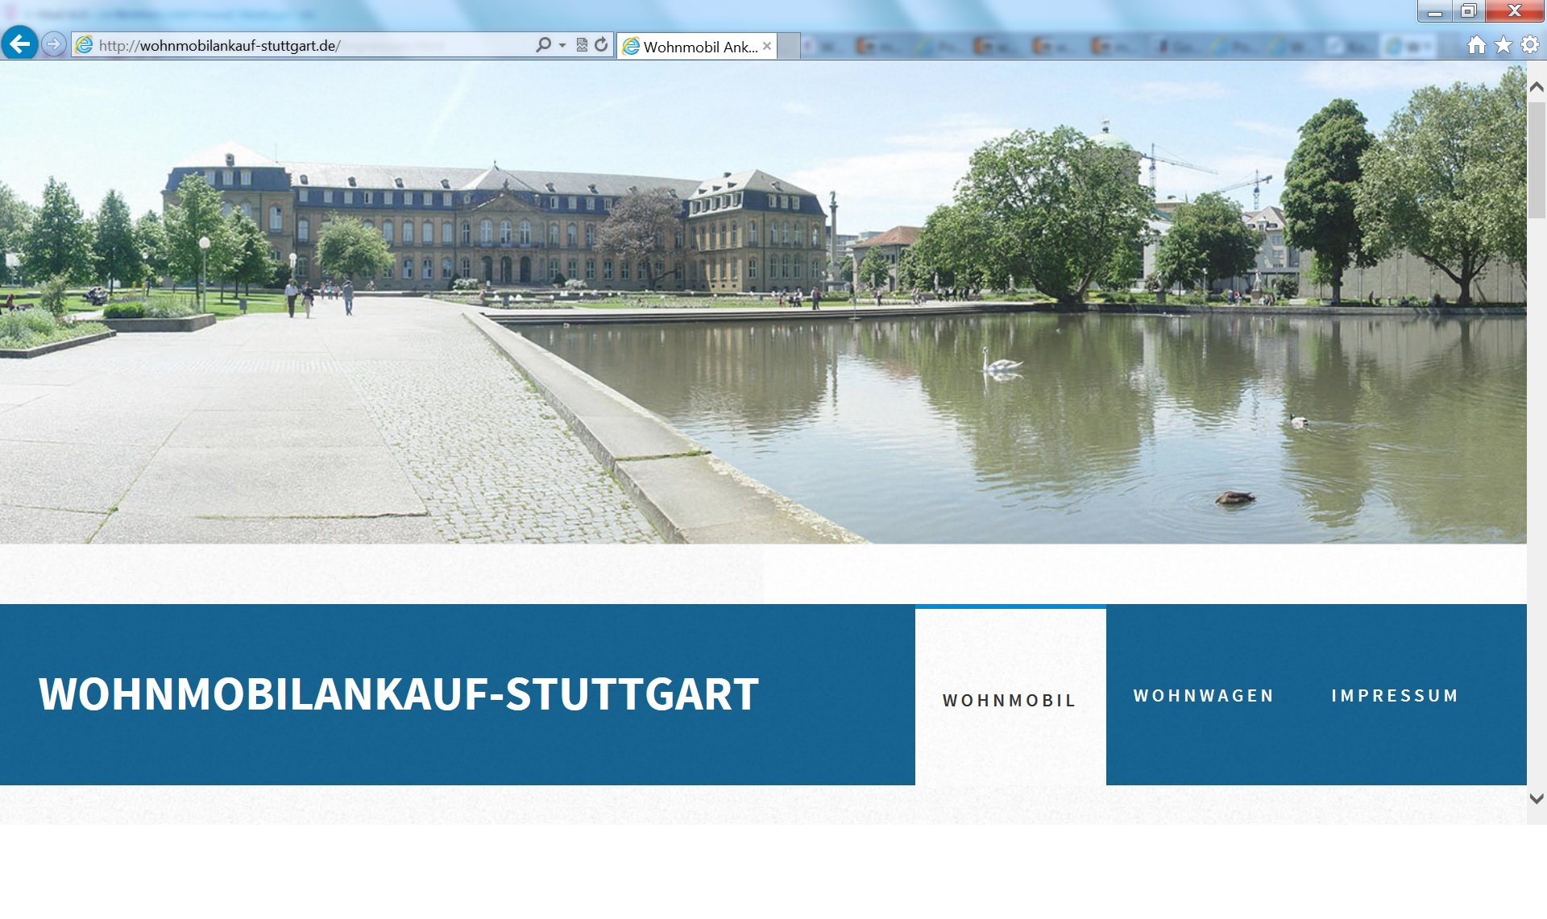Open the WOHNMOBIL menu item
Image resolution: width=1547 pixels, height=919 pixels.
click(1010, 700)
